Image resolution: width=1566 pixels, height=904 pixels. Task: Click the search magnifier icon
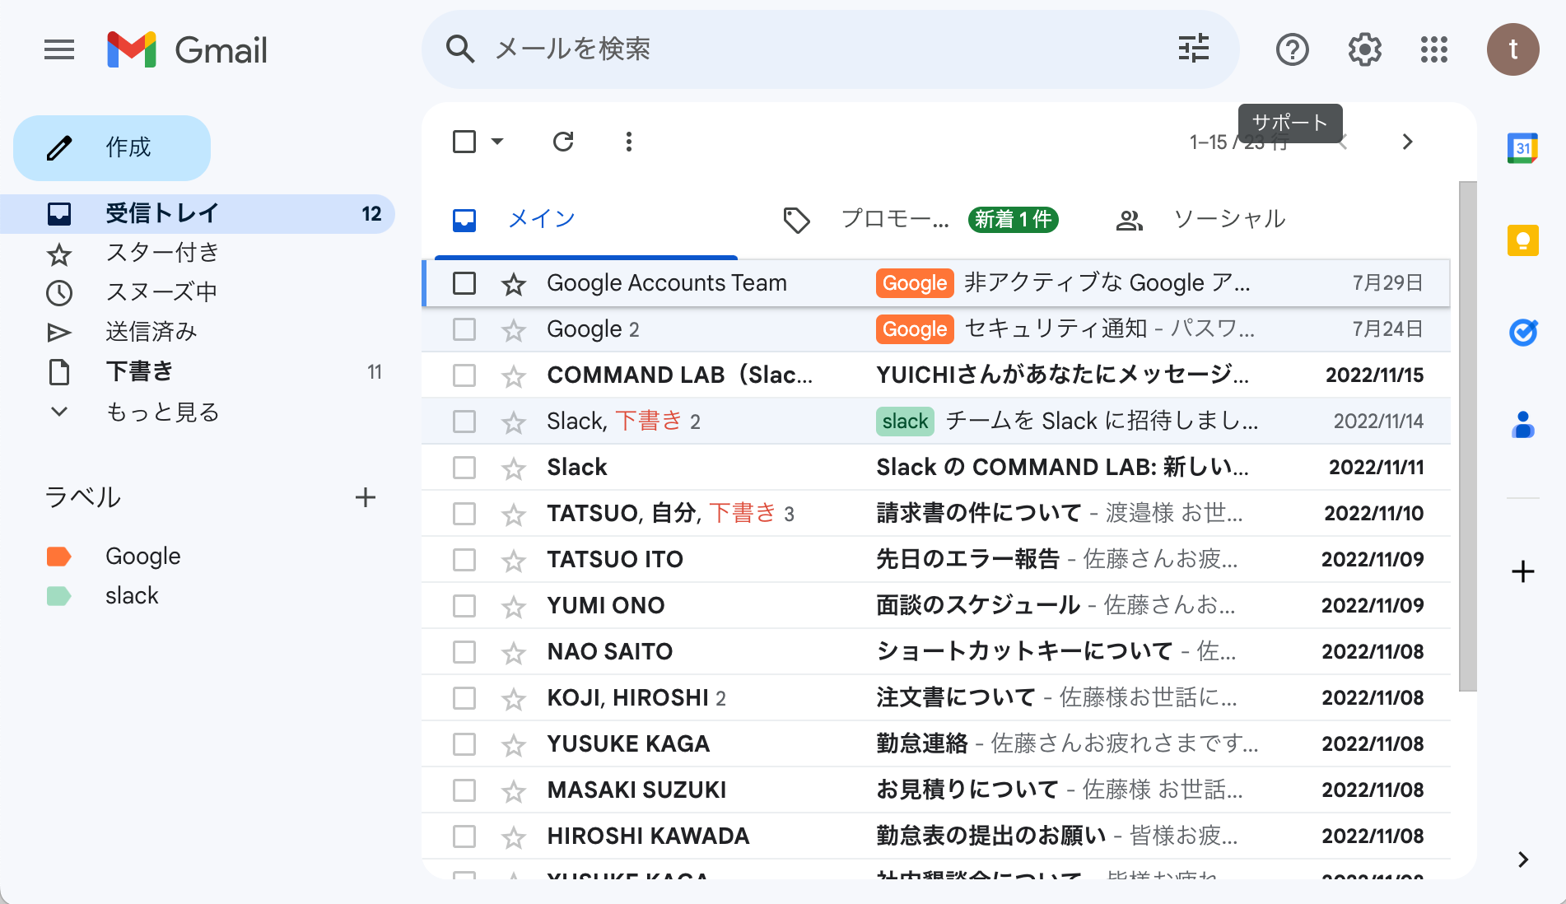pyautogui.click(x=460, y=49)
